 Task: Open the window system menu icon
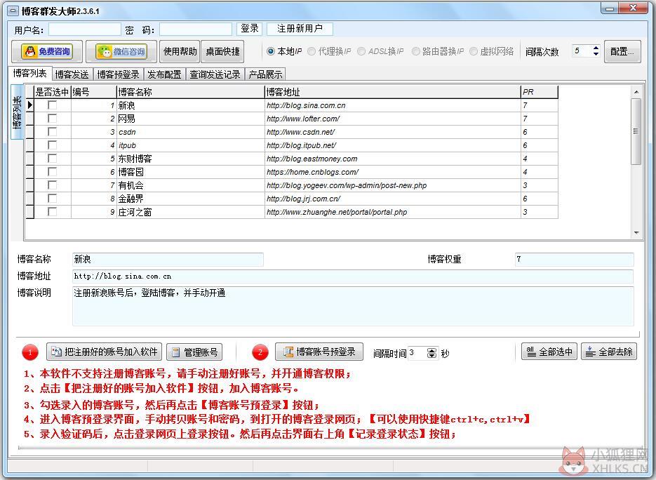[13, 11]
